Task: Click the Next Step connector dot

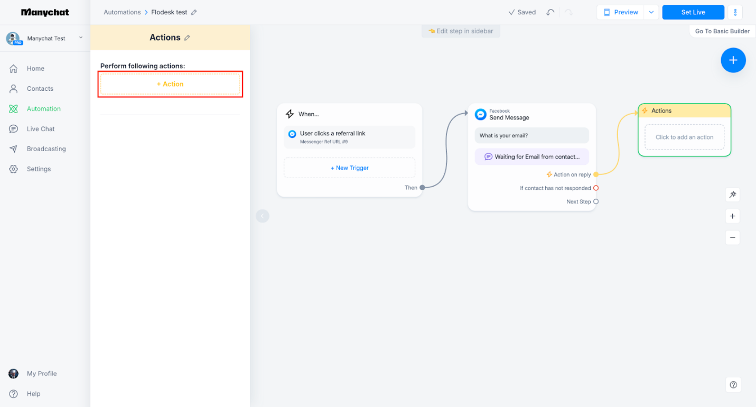Action: point(596,201)
